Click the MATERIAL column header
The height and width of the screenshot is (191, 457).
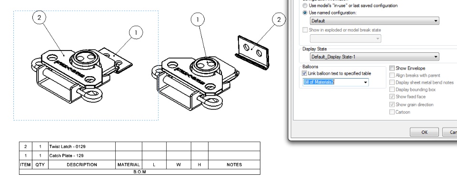point(129,164)
